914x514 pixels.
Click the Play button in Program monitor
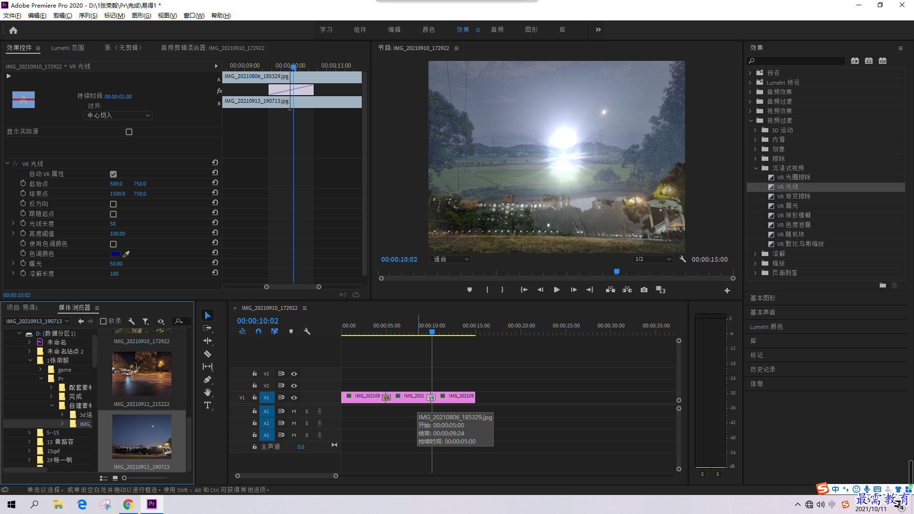556,290
